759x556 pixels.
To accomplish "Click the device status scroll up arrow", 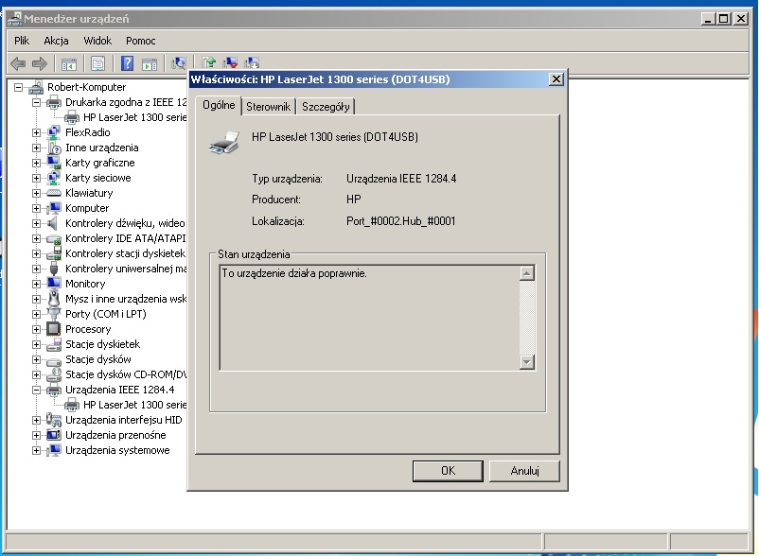I will (x=526, y=273).
